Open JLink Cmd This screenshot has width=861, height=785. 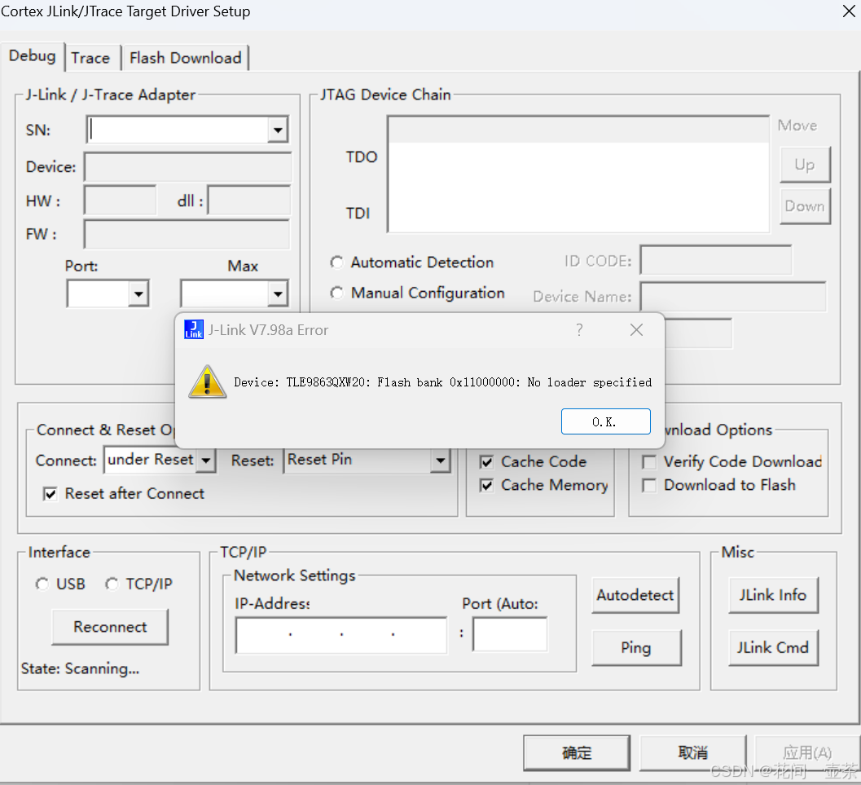pos(773,648)
